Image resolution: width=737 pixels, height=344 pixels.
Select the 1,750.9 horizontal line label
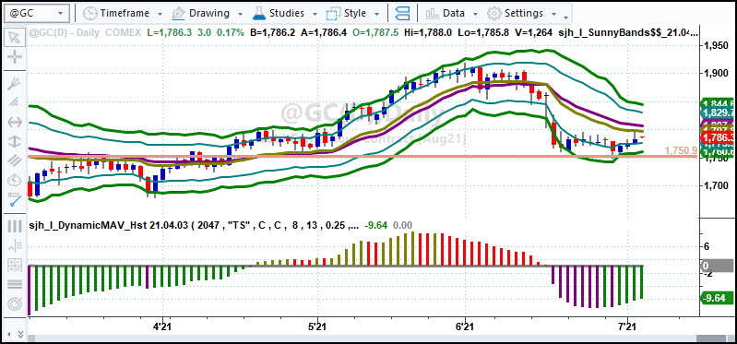point(680,150)
